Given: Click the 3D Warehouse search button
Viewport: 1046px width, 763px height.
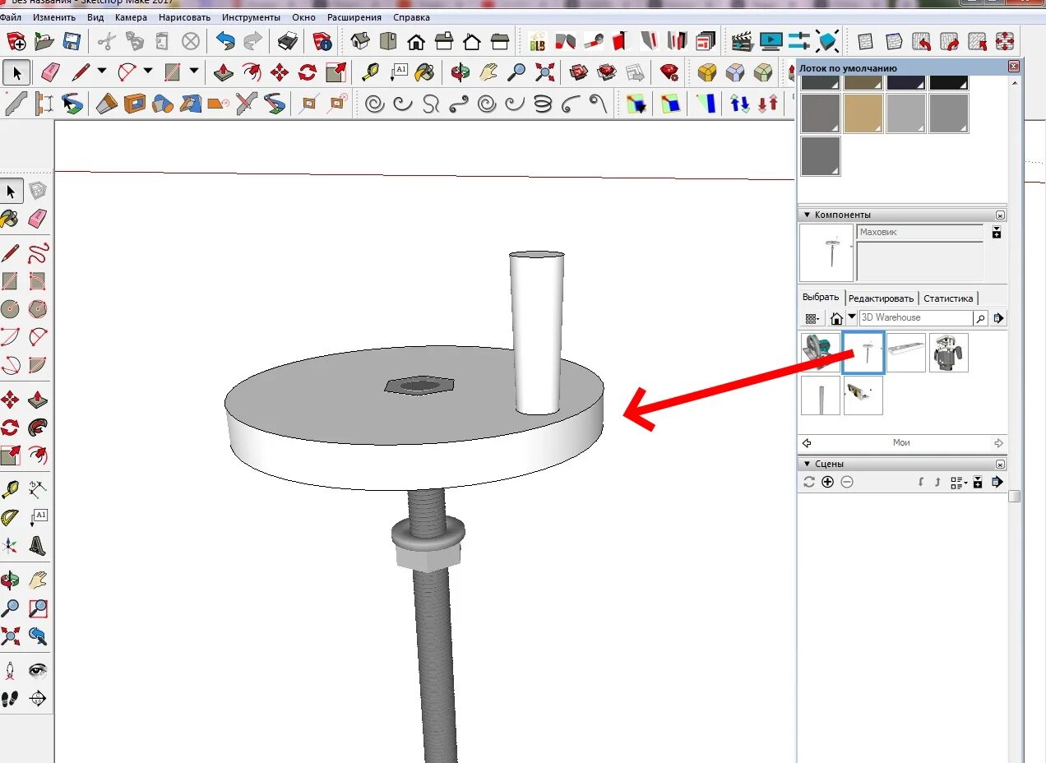Looking at the screenshot, I should 980,318.
